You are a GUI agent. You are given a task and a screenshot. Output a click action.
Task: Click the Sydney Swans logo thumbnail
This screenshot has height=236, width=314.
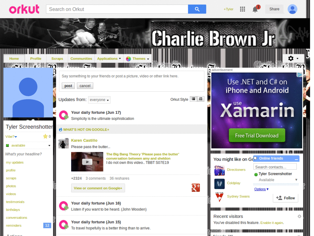click(220, 197)
